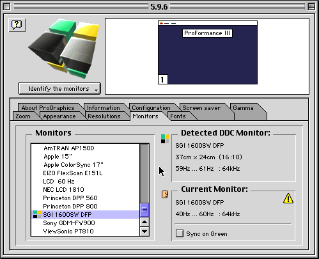Open the help balloon question mark icon
This screenshot has height=259, width=319.
pos(17,25)
